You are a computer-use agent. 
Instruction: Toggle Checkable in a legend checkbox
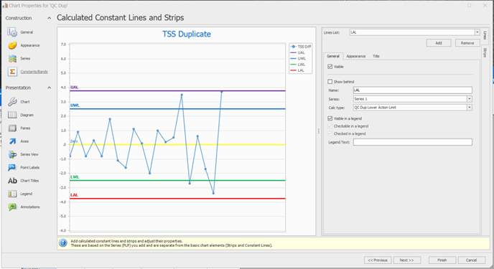point(330,126)
